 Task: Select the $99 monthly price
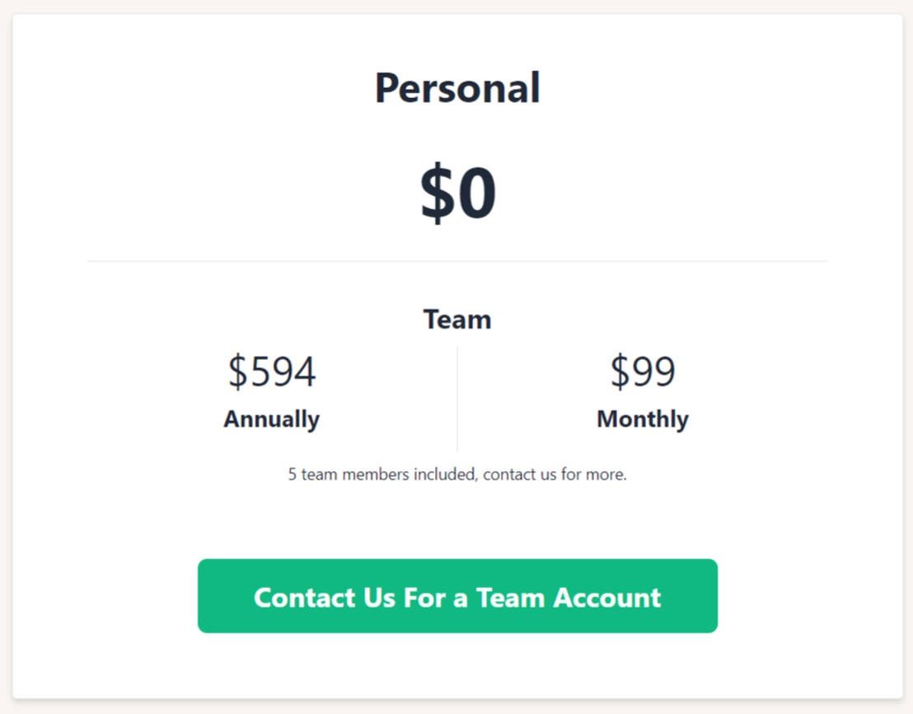[642, 371]
